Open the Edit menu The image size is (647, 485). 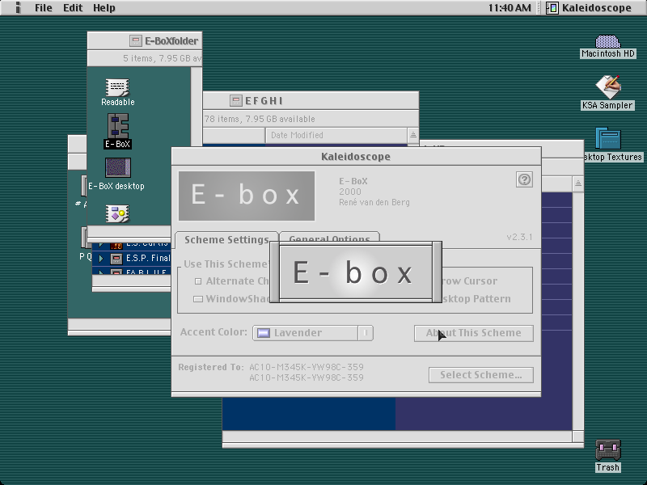click(x=73, y=8)
